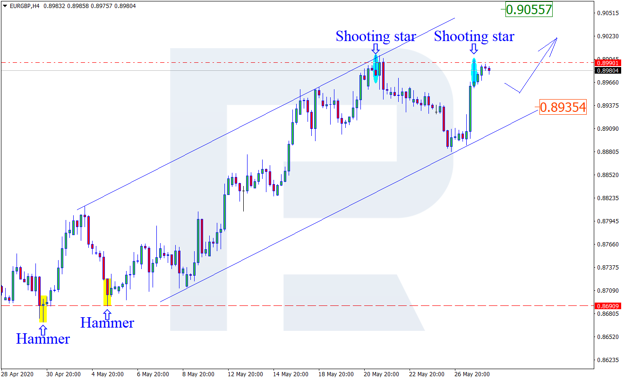Screen dimensions: 624x380
Task: Select the right Shooting star label
Action: point(474,36)
